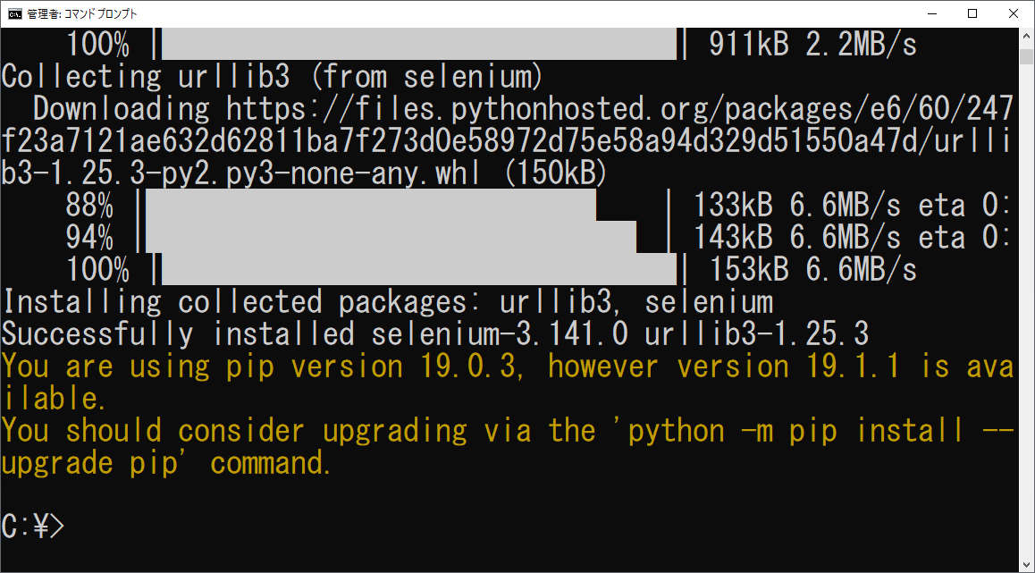Click the scrollbar up arrow
The height and width of the screenshot is (573, 1035).
pos(1026,37)
